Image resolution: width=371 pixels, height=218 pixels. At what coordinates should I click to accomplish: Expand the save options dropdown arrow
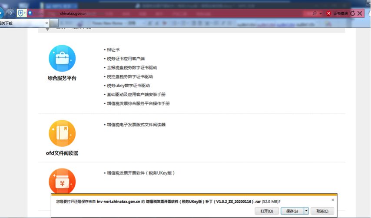pyautogui.click(x=306, y=211)
